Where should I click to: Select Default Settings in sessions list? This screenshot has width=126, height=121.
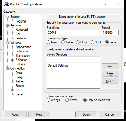(x=58, y=65)
